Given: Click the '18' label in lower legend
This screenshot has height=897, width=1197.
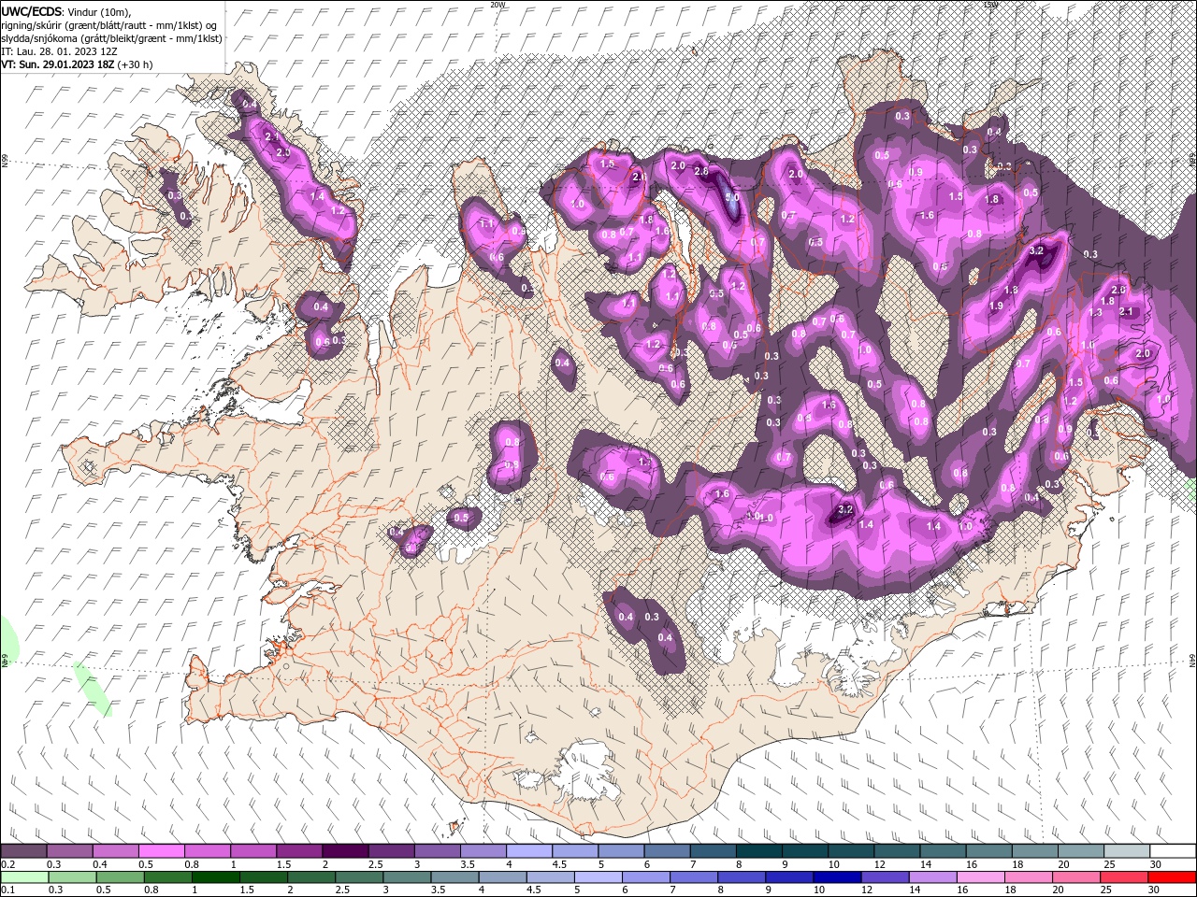Looking at the screenshot, I should pyautogui.click(x=1011, y=890).
